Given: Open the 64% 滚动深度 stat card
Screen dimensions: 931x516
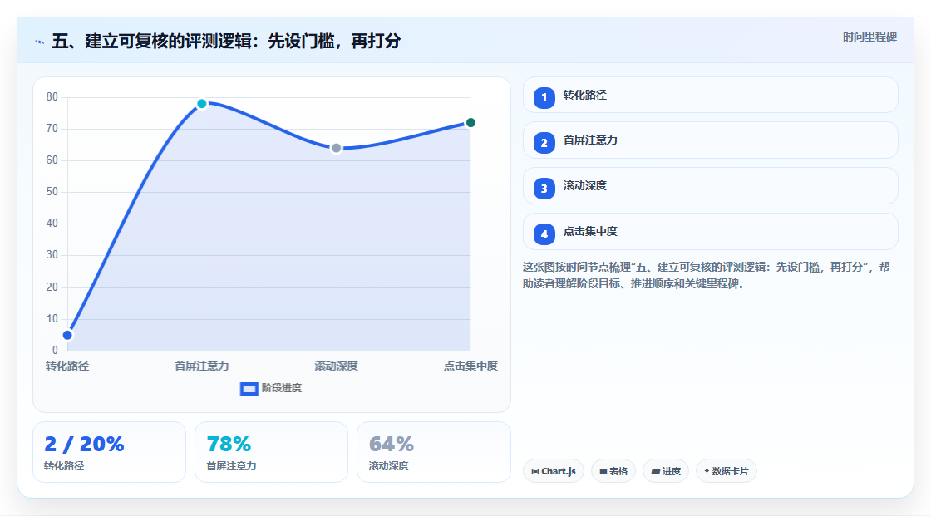Looking at the screenshot, I should click(433, 452).
